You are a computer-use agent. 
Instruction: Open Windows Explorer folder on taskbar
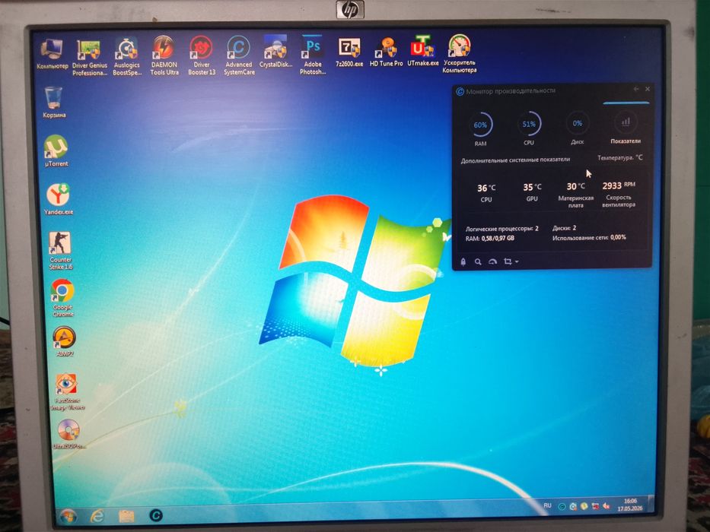point(127,516)
